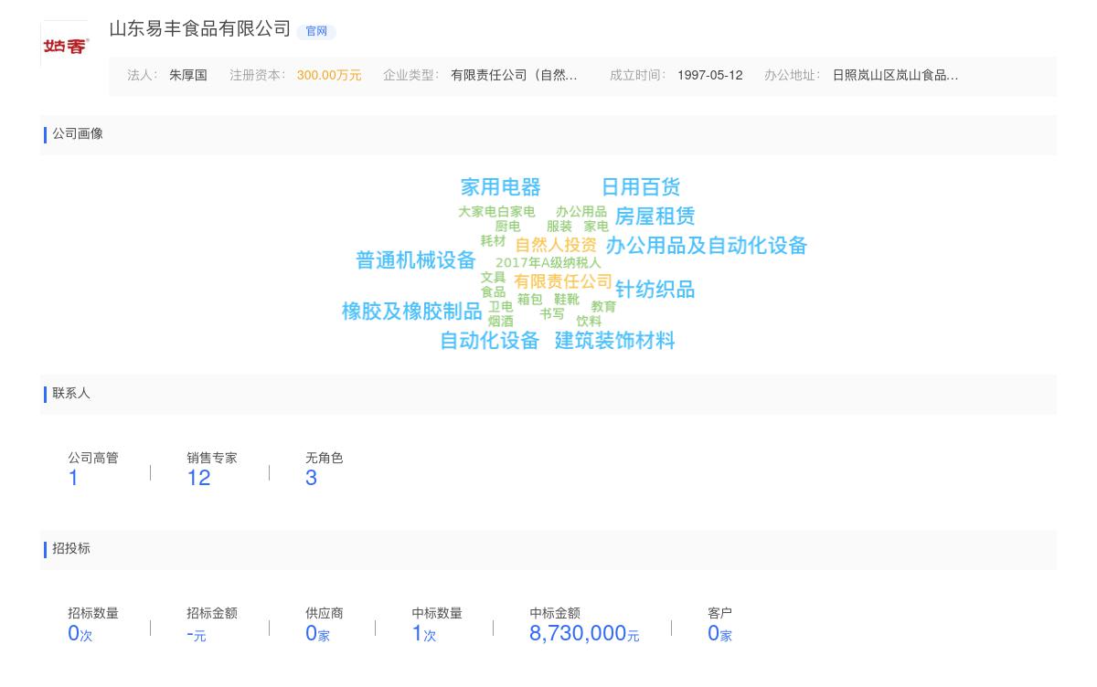Screen dimensions: 1097x687
Task: Click 橡胶及橡胶制品 word cloud term
Action: click(x=410, y=312)
